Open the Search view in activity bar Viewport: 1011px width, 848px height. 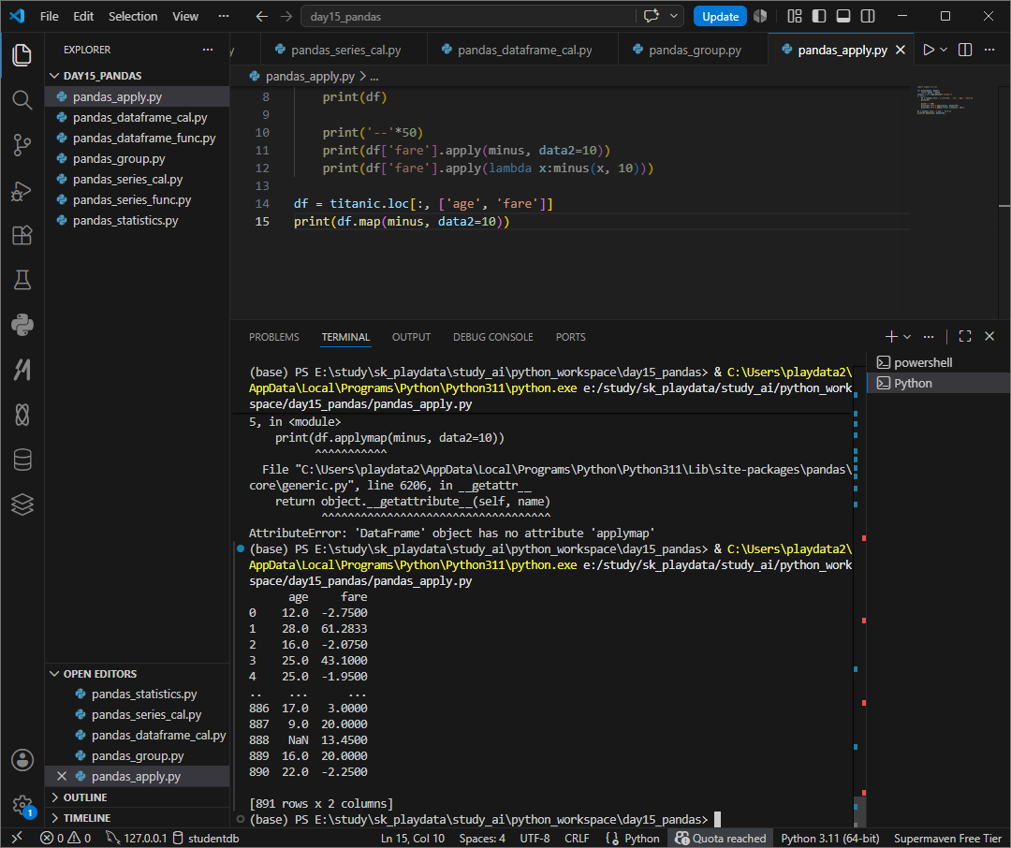22,100
